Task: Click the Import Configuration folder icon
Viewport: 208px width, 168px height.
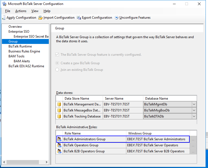Action: coord(41,18)
